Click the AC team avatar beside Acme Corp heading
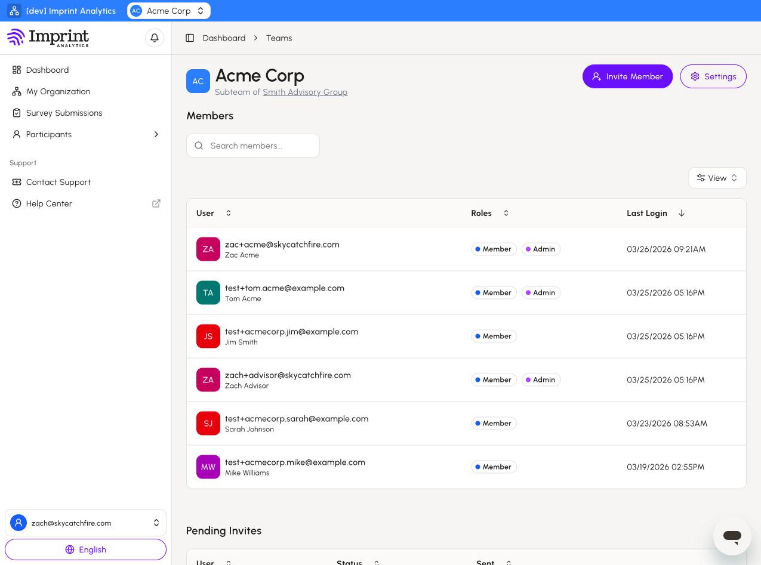 [x=198, y=81]
